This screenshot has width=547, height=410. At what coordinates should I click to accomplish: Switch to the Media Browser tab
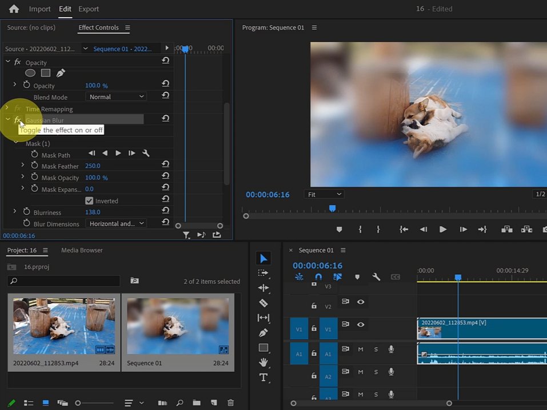(82, 250)
